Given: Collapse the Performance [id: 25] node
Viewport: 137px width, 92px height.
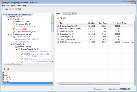Looking at the screenshot, I should pyautogui.click(x=11, y=37).
